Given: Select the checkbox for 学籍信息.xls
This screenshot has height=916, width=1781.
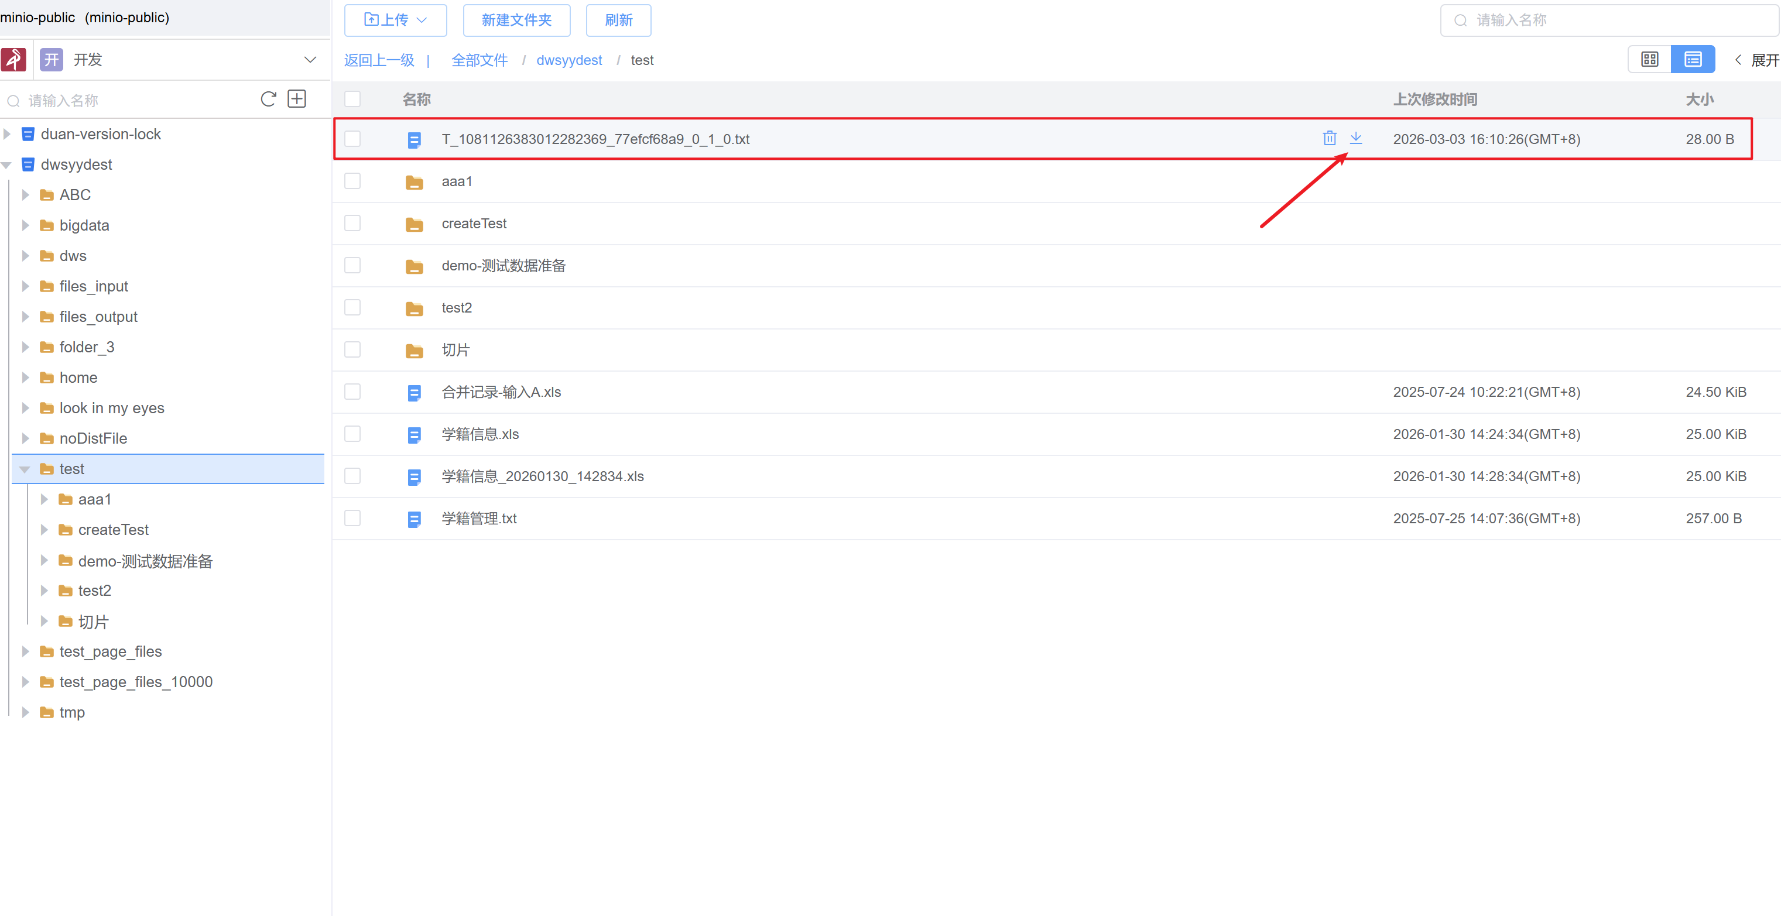Looking at the screenshot, I should (352, 434).
